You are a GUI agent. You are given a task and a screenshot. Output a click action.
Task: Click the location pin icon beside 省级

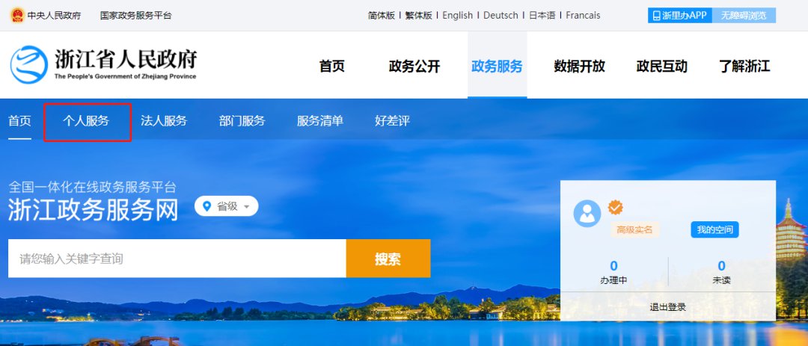tap(207, 206)
